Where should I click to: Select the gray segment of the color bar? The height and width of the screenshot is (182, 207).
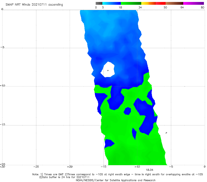click(99, 3)
